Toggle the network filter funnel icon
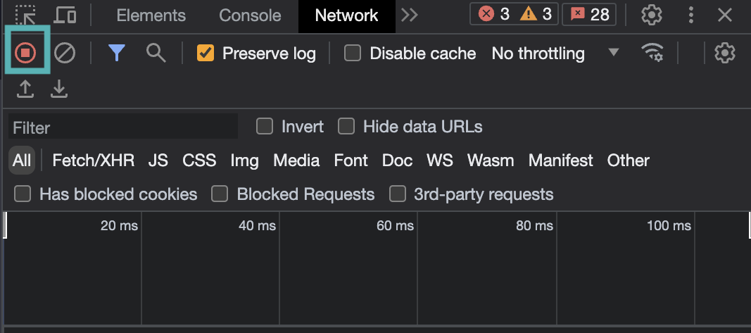This screenshot has height=333, width=751. 117,53
